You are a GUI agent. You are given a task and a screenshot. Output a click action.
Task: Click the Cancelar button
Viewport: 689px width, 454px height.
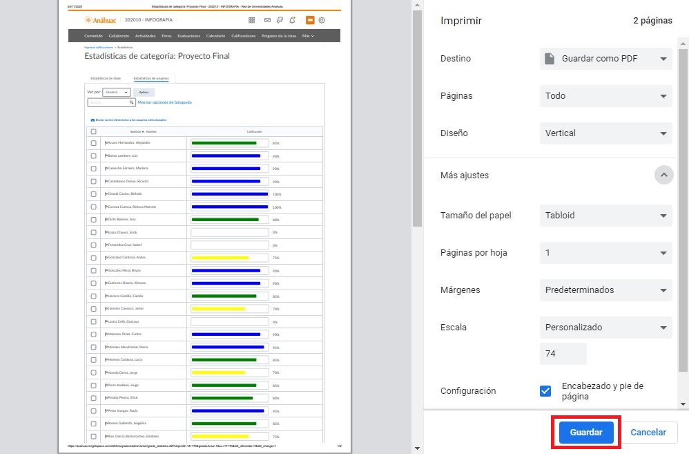click(648, 433)
